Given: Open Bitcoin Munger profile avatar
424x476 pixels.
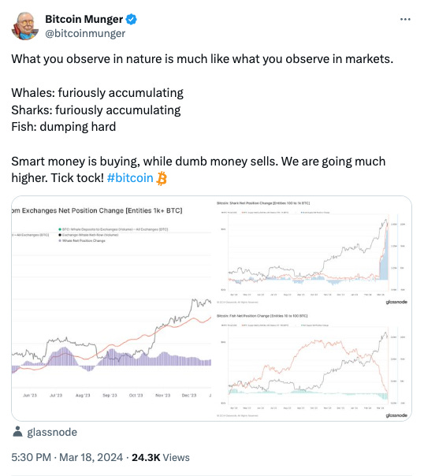Looking at the screenshot, I should click(x=25, y=26).
